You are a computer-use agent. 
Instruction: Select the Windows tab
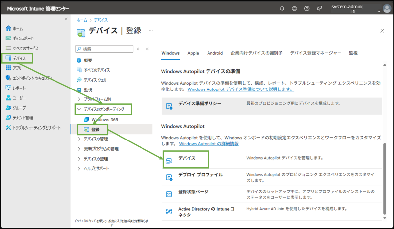pyautogui.click(x=170, y=53)
